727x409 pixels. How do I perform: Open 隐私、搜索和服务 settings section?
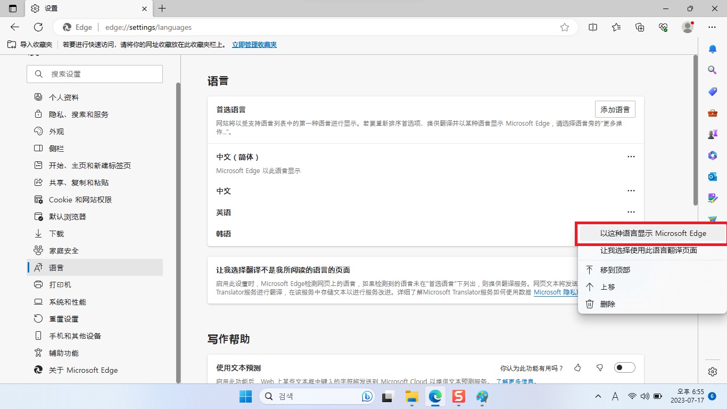coord(95,114)
